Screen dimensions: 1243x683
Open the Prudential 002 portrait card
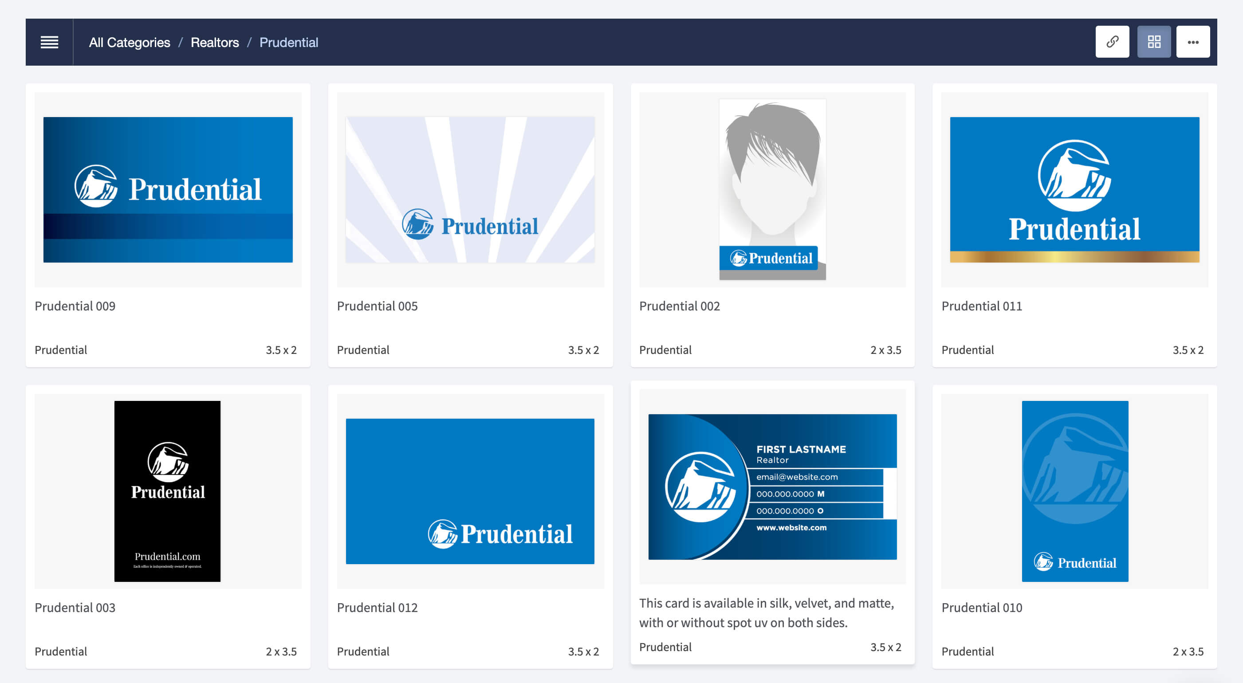pyautogui.click(x=772, y=189)
